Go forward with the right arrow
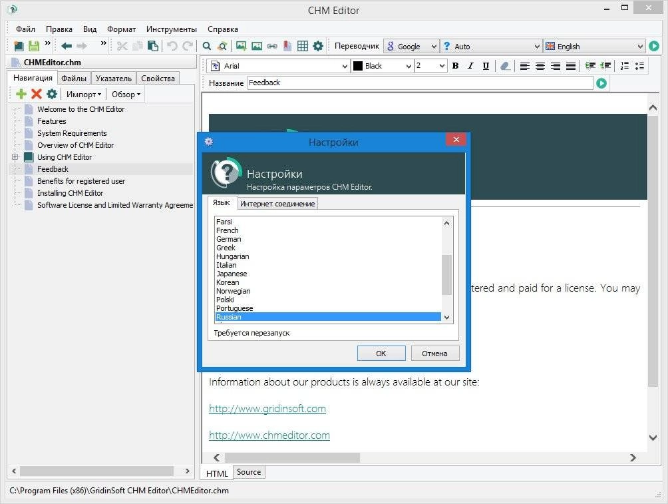The width and height of the screenshot is (668, 504). (x=82, y=46)
